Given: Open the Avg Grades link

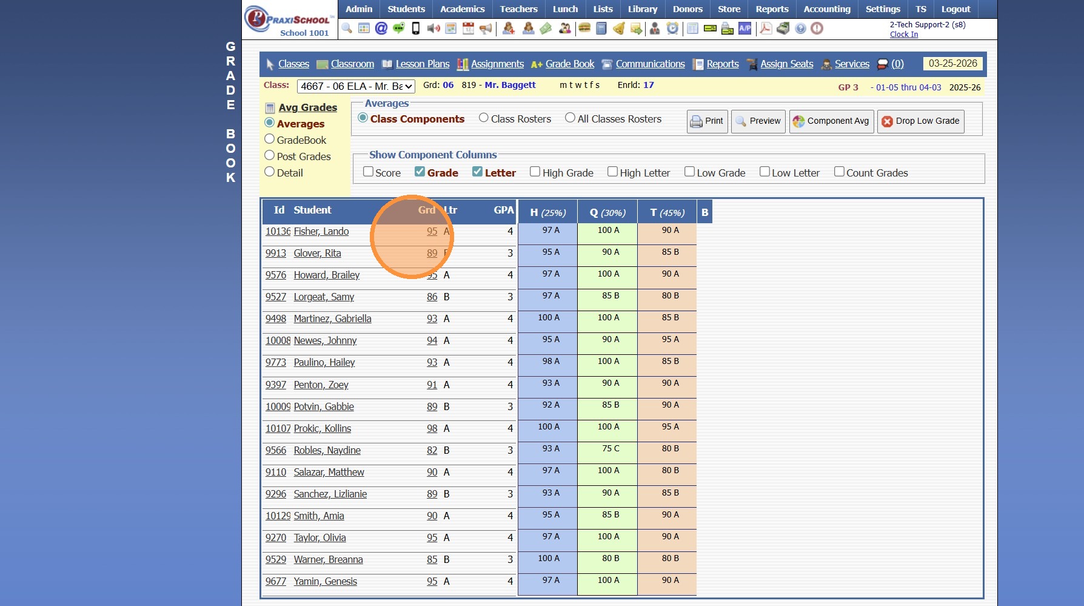Looking at the screenshot, I should pos(308,107).
